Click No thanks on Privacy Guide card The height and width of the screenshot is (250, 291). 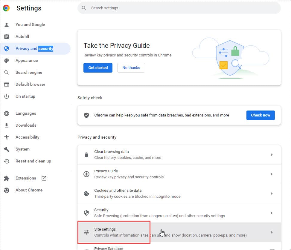(131, 68)
